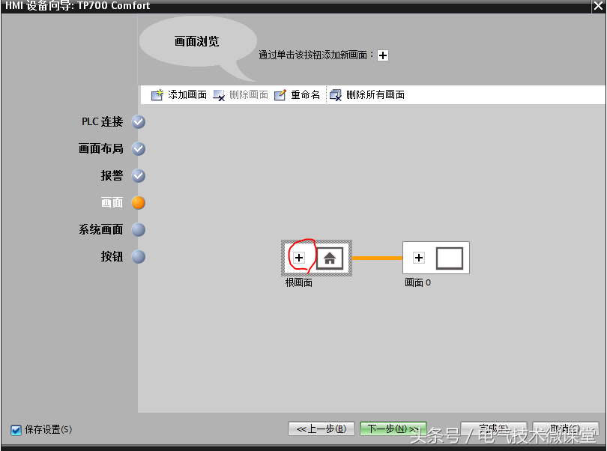Click the Delete Screen (删除画面) toolbar icon
Screen dimensions: 607x451
pyautogui.click(x=219, y=95)
